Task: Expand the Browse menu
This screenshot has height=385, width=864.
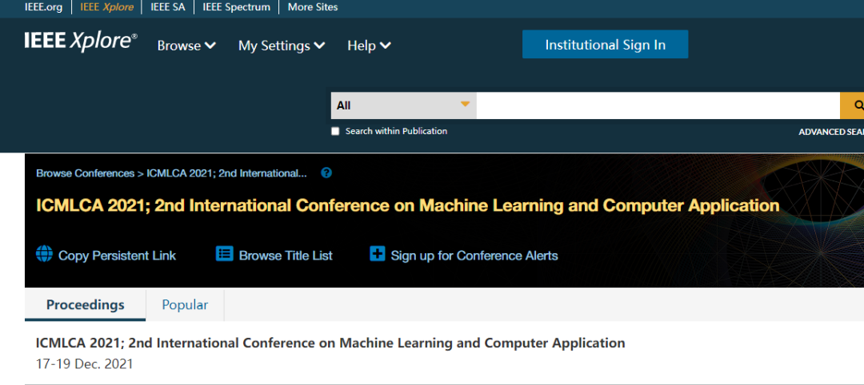Action: pyautogui.click(x=186, y=46)
